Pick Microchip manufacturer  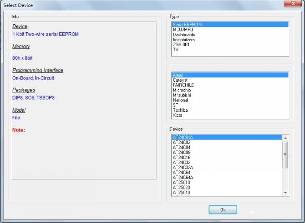click(x=230, y=90)
